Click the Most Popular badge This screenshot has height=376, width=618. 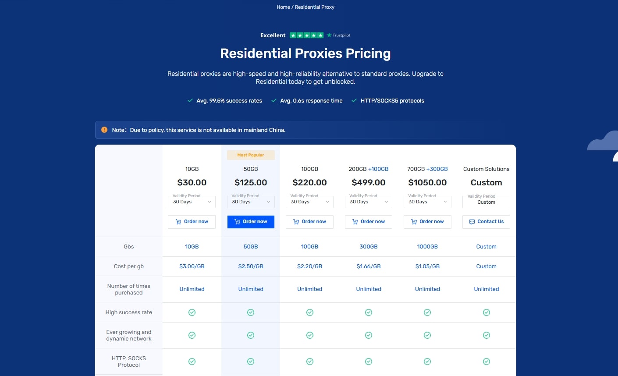pos(251,155)
